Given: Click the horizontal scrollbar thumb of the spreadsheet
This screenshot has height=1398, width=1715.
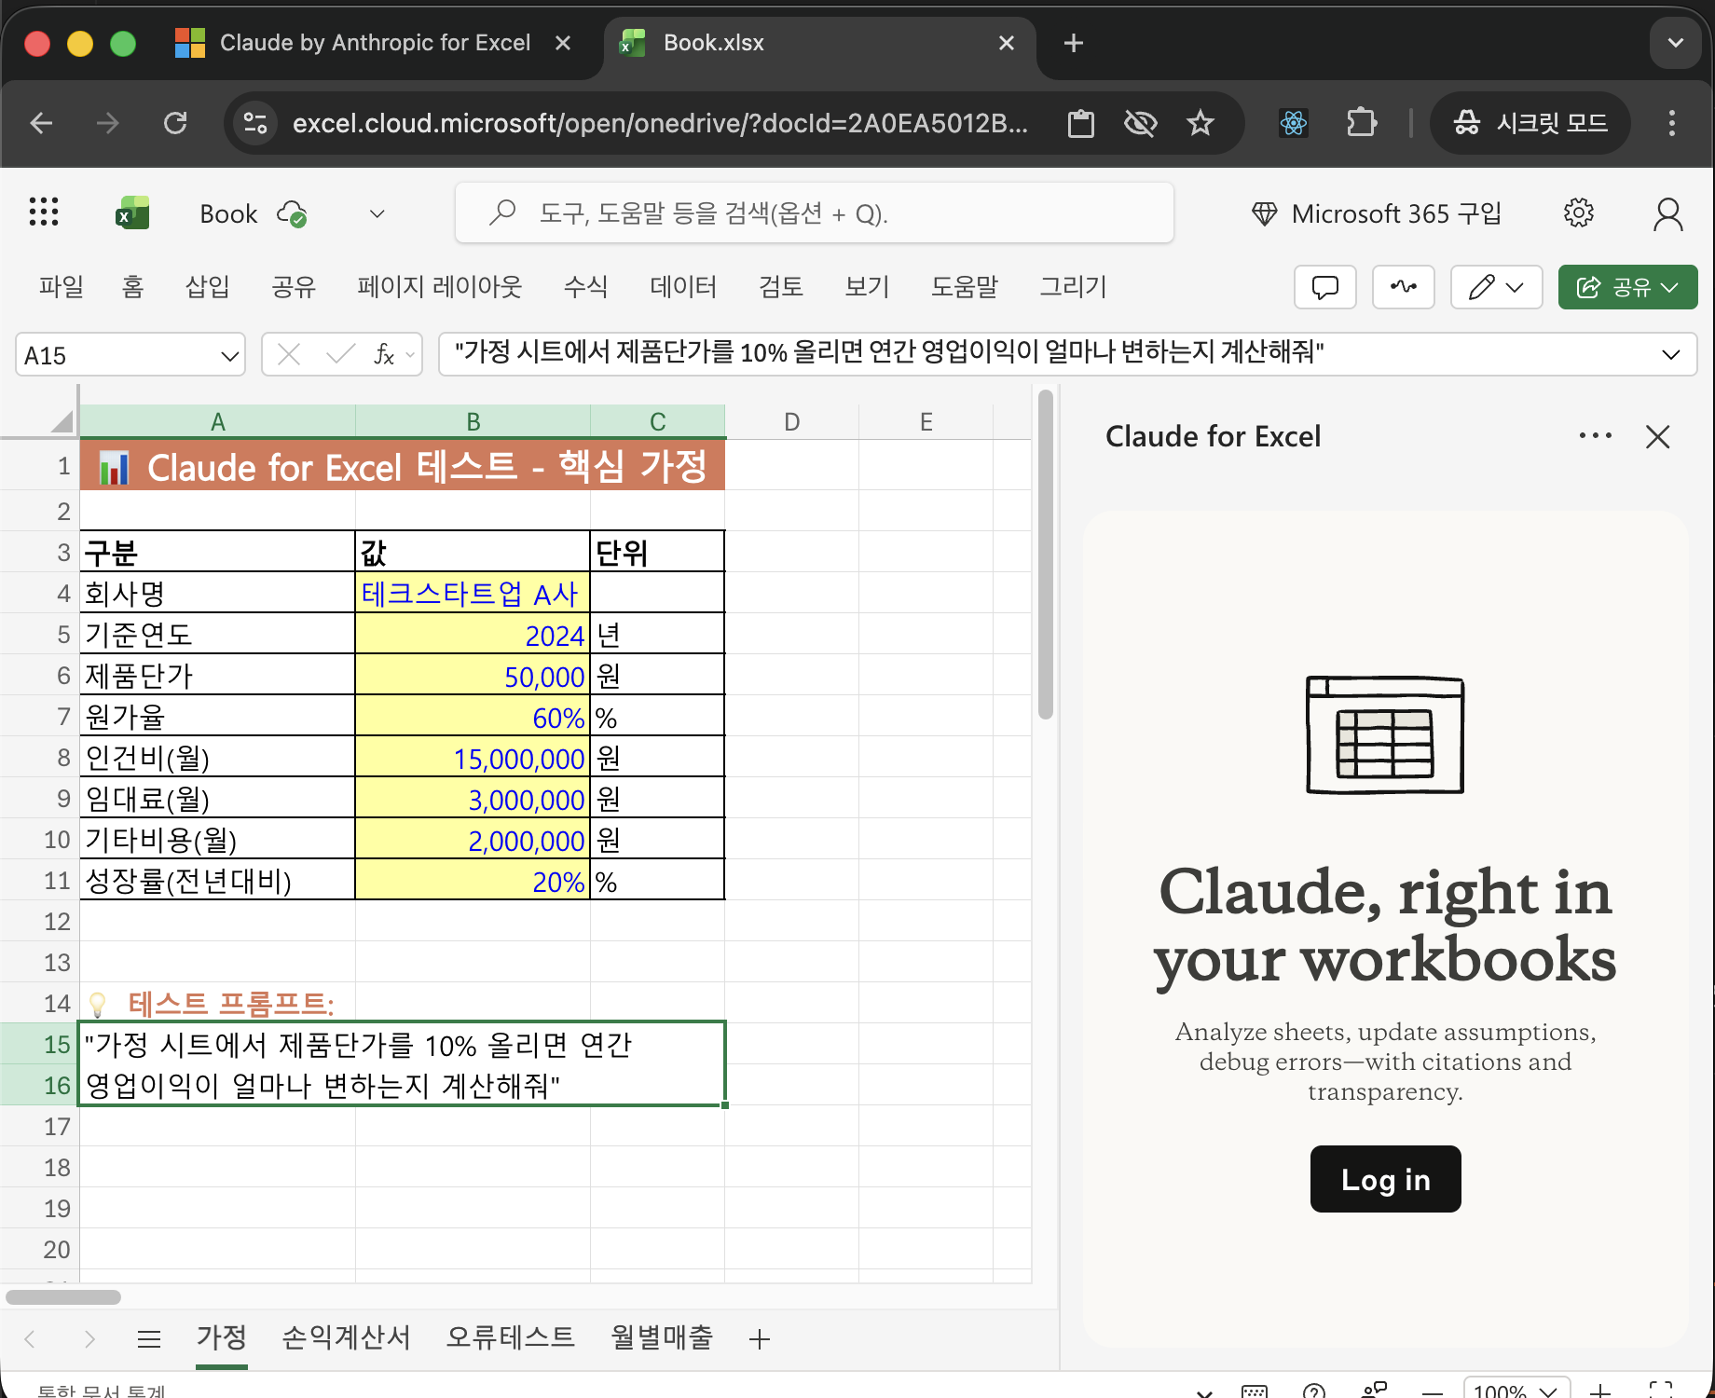Looking at the screenshot, I should 63,1296.
